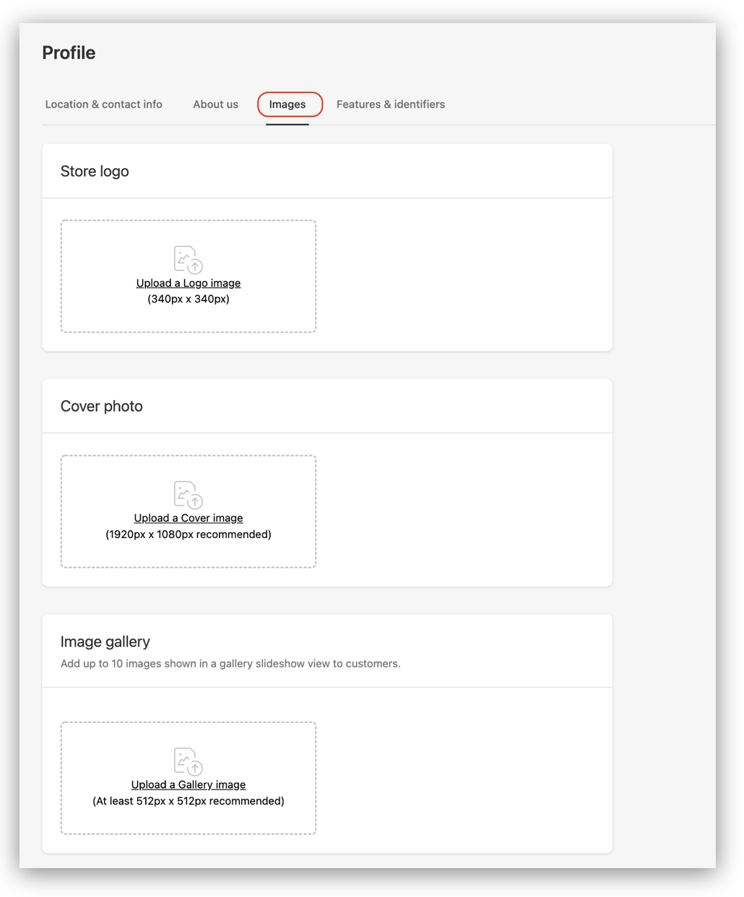Viewport: 744px width, 897px height.
Task: Click the Upload a Gallery image link
Action: pos(188,785)
